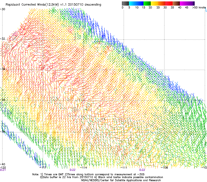Viewport: 207px width, 182px height.
Task: Click the '35' legend scale number
Action: tap(172, 8)
